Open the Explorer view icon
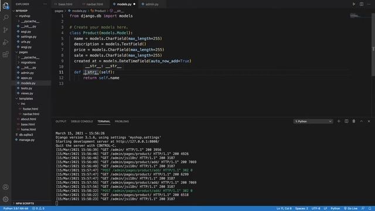Image resolution: width=375 pixels, height=211 pixels. point(5,5)
